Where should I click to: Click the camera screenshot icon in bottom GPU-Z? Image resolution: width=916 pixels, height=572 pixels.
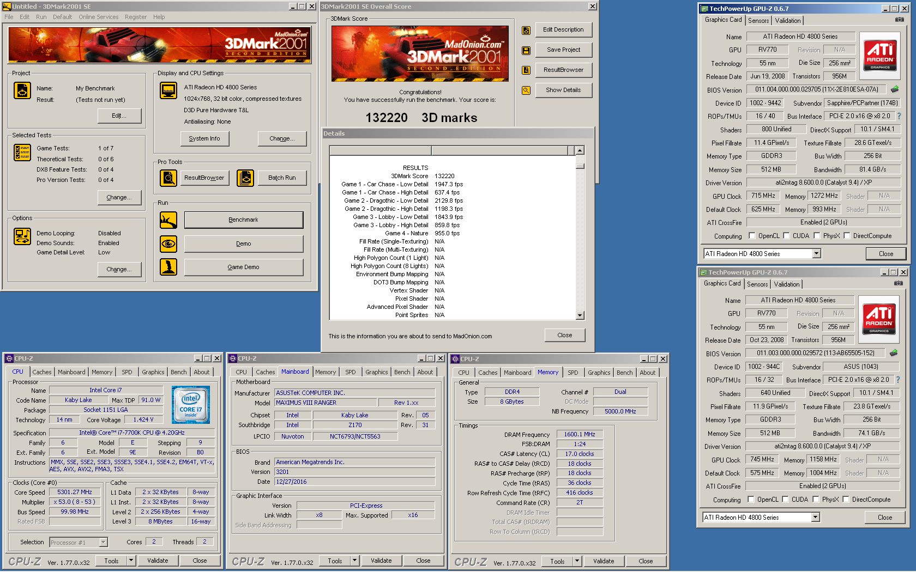click(898, 283)
